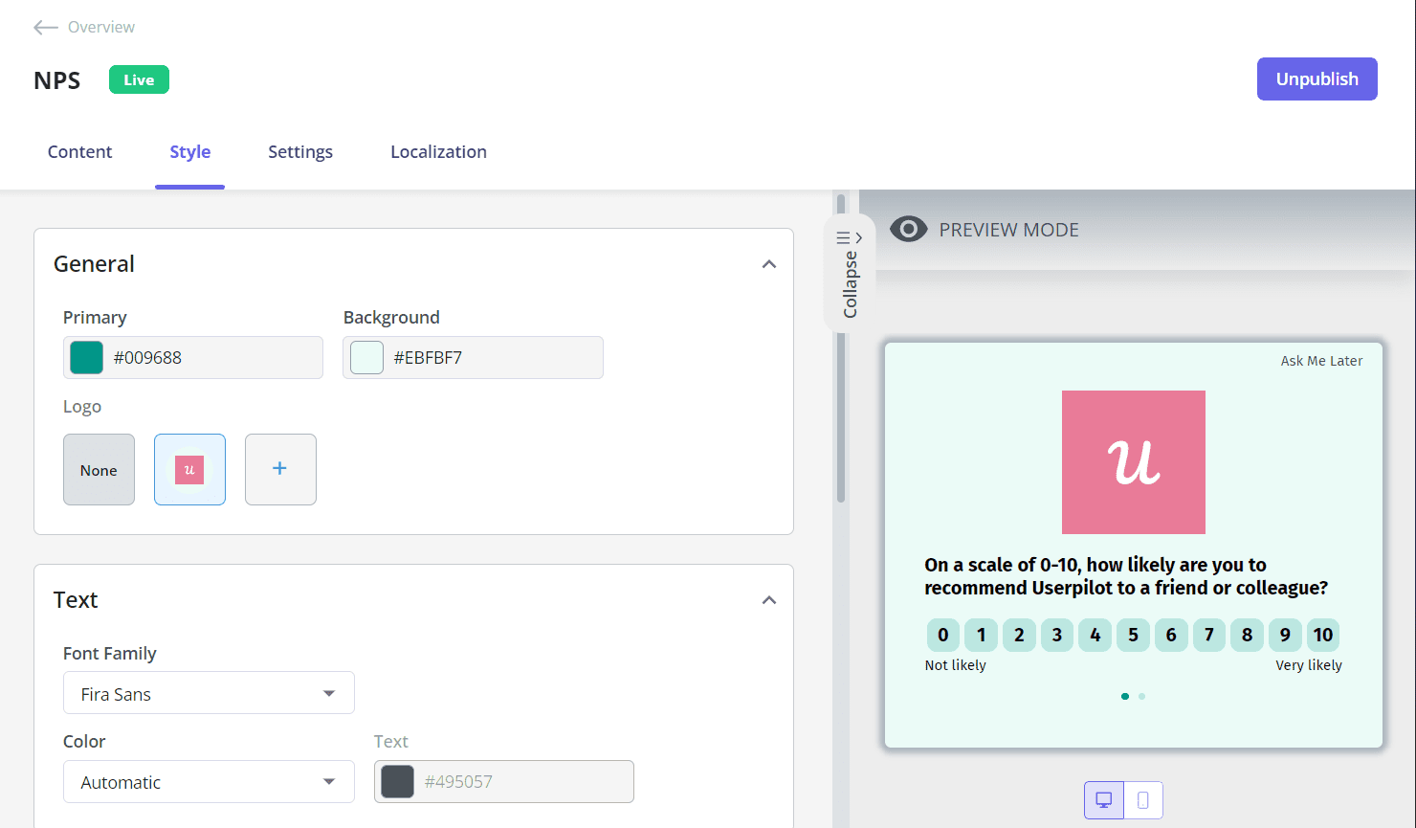
Task: Choose None for logo
Action: 99,469
